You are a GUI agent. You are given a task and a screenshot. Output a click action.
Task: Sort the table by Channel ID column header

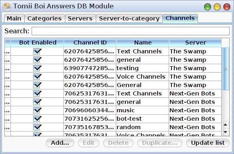click(90, 43)
